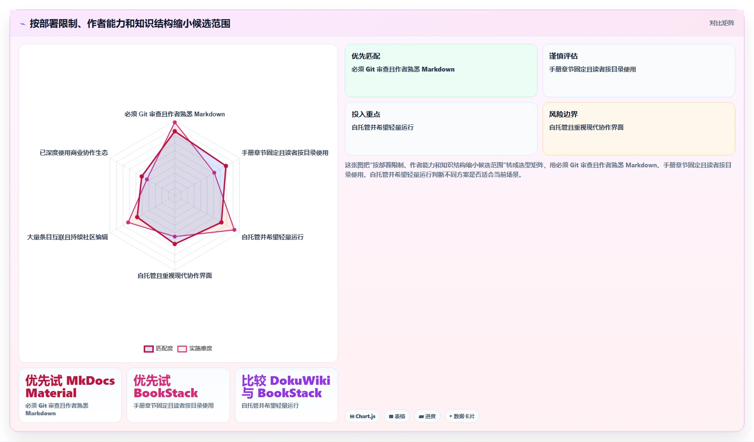Click the 数据卡片 chip star icon

[450, 416]
